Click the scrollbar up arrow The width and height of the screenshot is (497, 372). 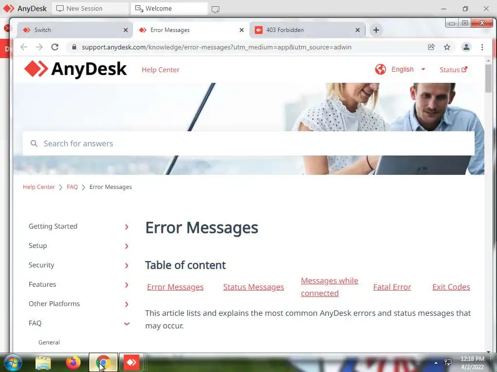pyautogui.click(x=488, y=60)
